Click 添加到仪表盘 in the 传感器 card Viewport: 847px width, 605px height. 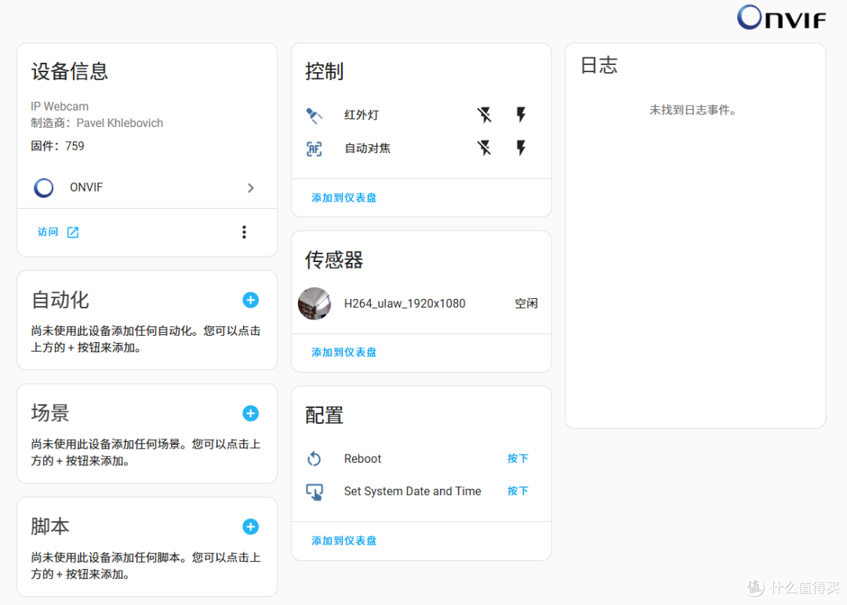pos(344,352)
